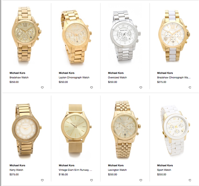Open the gold-and-white Bradshaw Chronograph image

click(174, 36)
